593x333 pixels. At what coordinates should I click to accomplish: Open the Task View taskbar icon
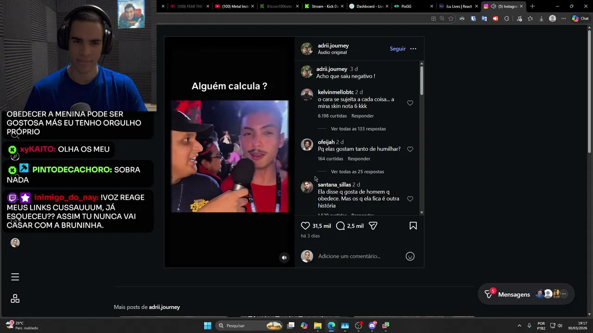tap(291, 326)
